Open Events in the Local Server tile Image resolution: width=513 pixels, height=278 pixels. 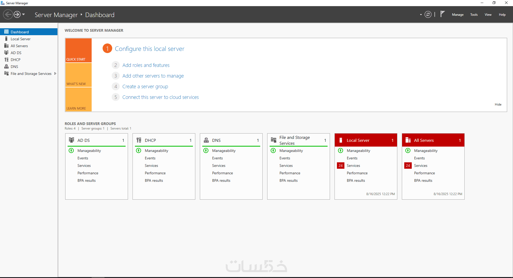352,158
